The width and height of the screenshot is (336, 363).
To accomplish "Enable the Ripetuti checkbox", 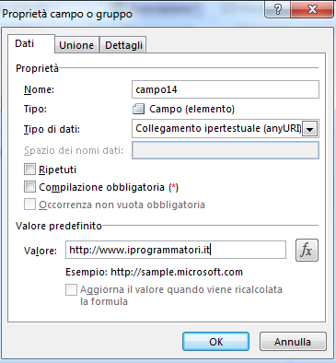I will 29,170.
